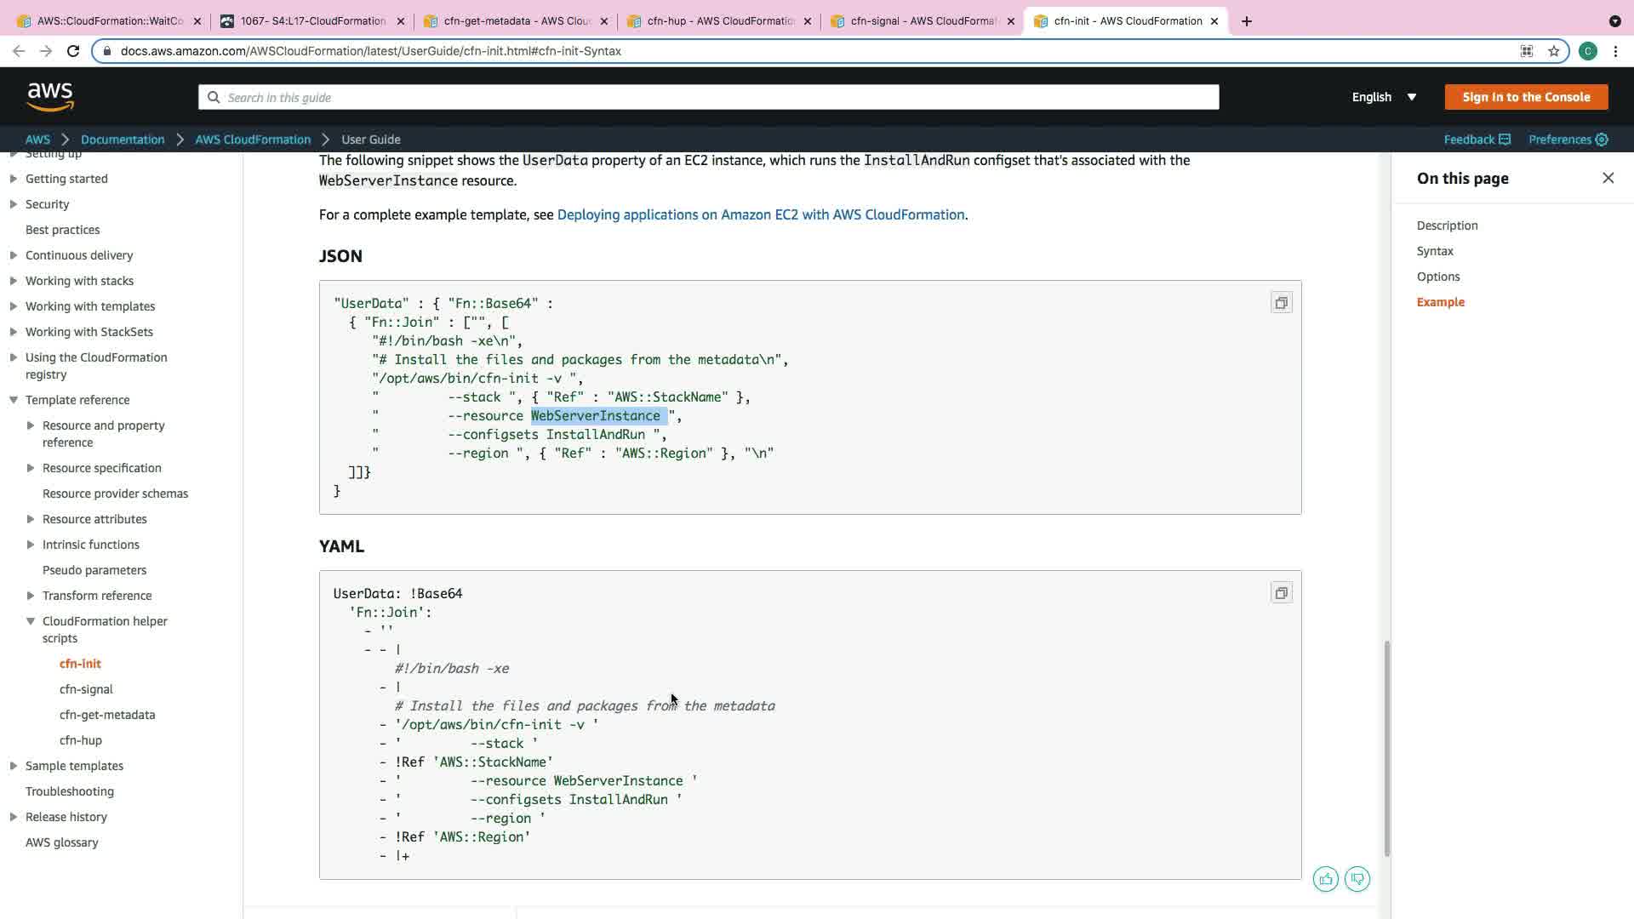Image resolution: width=1634 pixels, height=919 pixels.
Task: Close the On this page panel
Action: (1608, 178)
